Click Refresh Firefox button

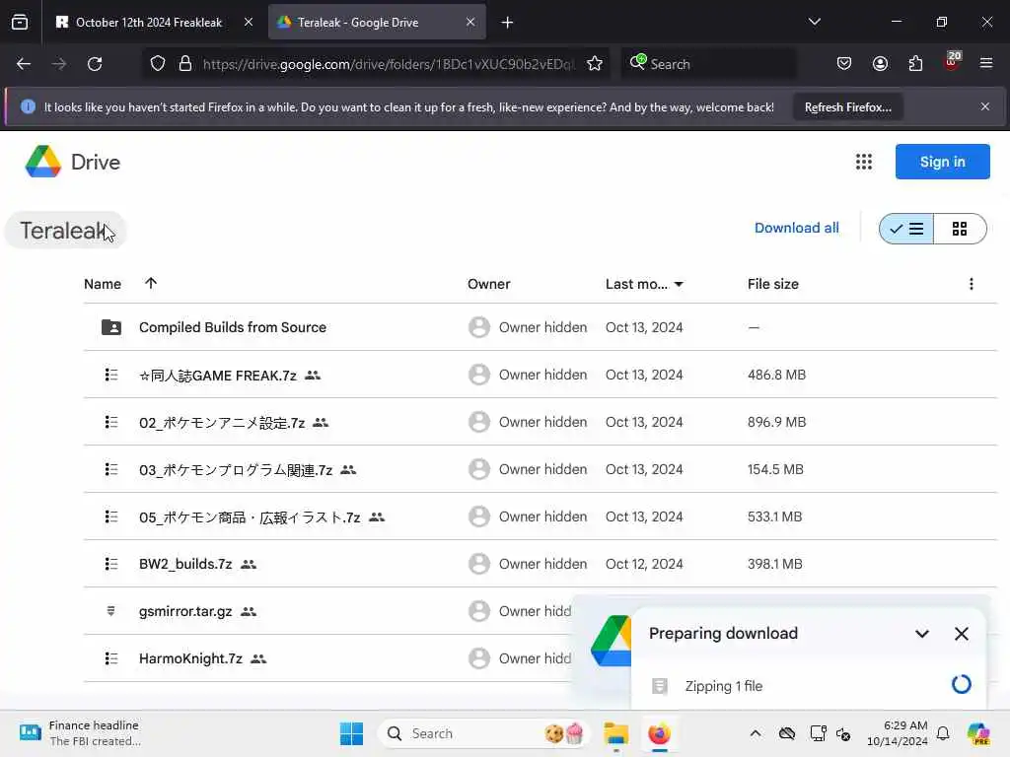(847, 106)
